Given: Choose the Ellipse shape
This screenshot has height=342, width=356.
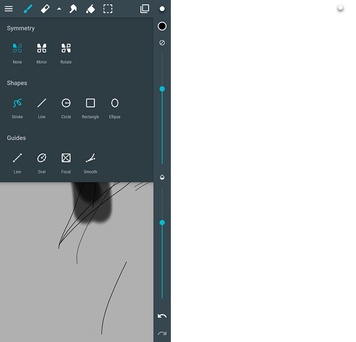Looking at the screenshot, I should pyautogui.click(x=115, y=108).
